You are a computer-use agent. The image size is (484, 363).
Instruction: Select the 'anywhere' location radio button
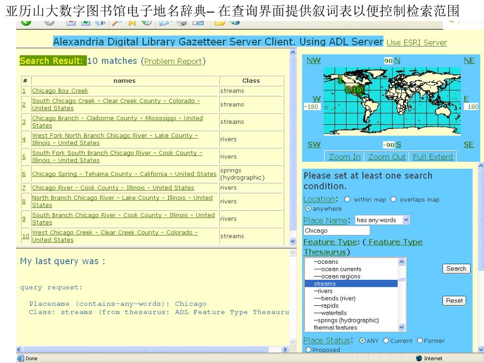308,208
